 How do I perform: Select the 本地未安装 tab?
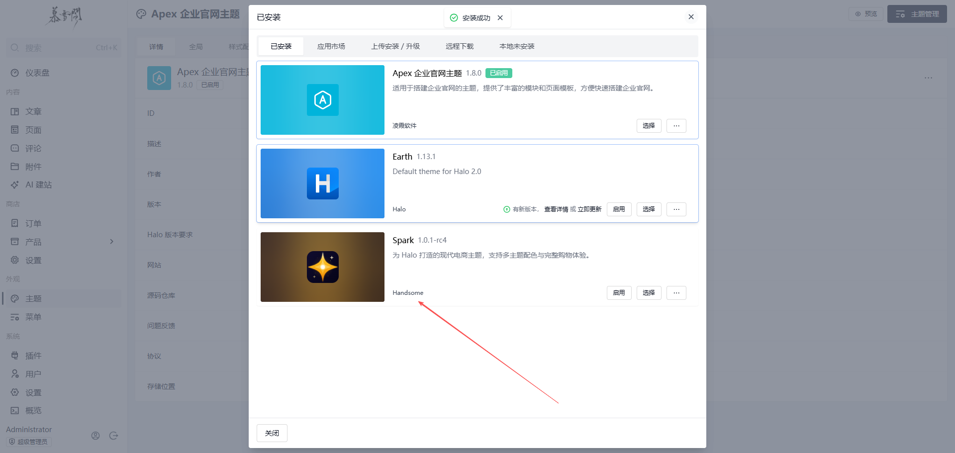pos(516,46)
